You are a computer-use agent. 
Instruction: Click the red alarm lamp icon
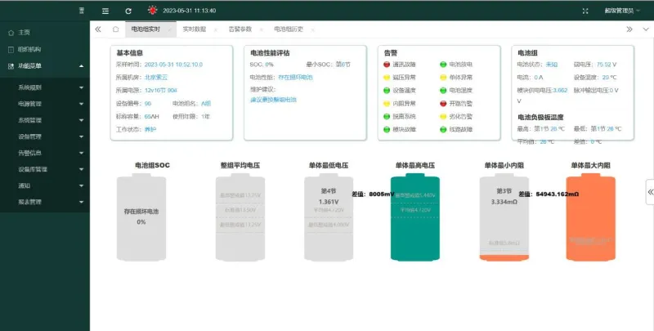pyautogui.click(x=153, y=11)
